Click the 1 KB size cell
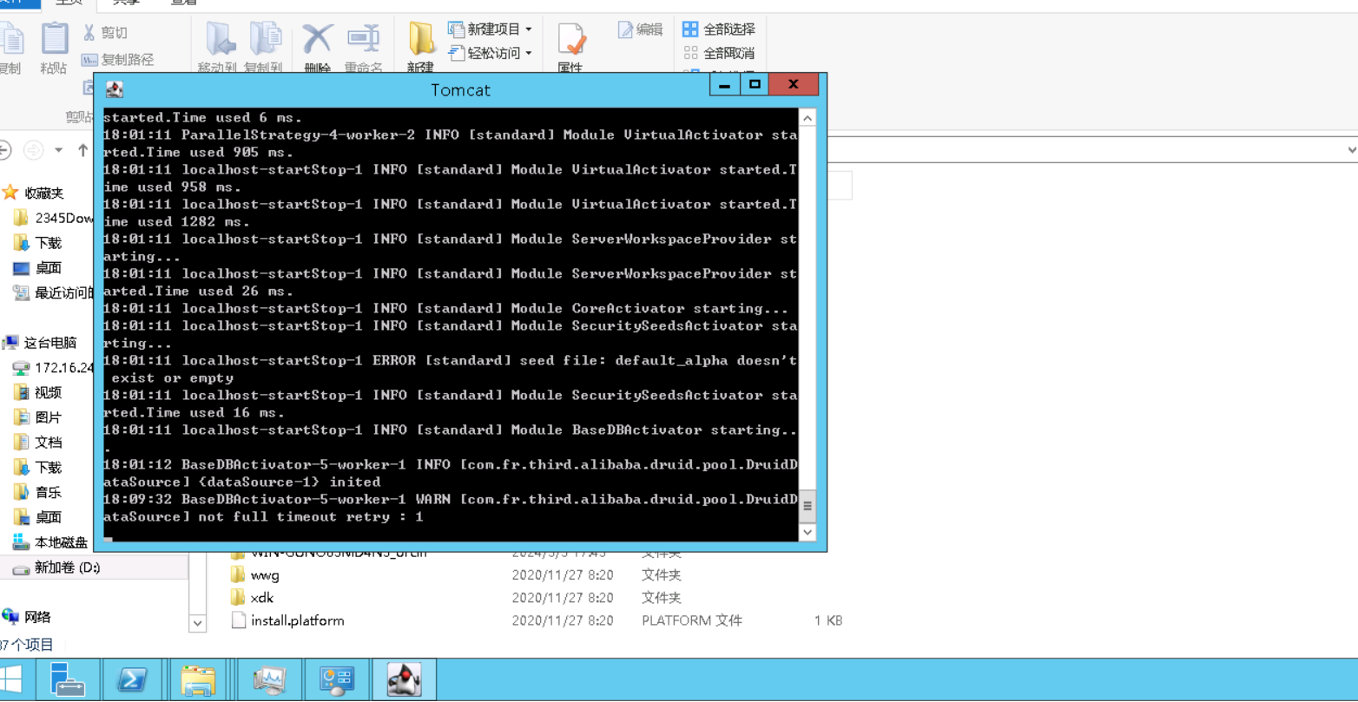Image resolution: width=1358 pixels, height=702 pixels. (828, 620)
